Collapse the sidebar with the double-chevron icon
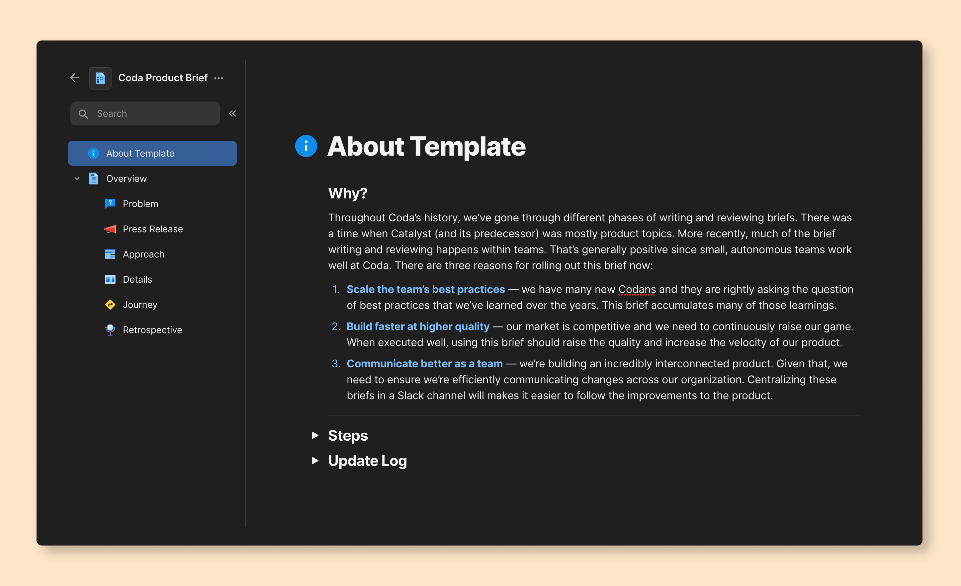The width and height of the screenshot is (961, 586). coord(232,113)
